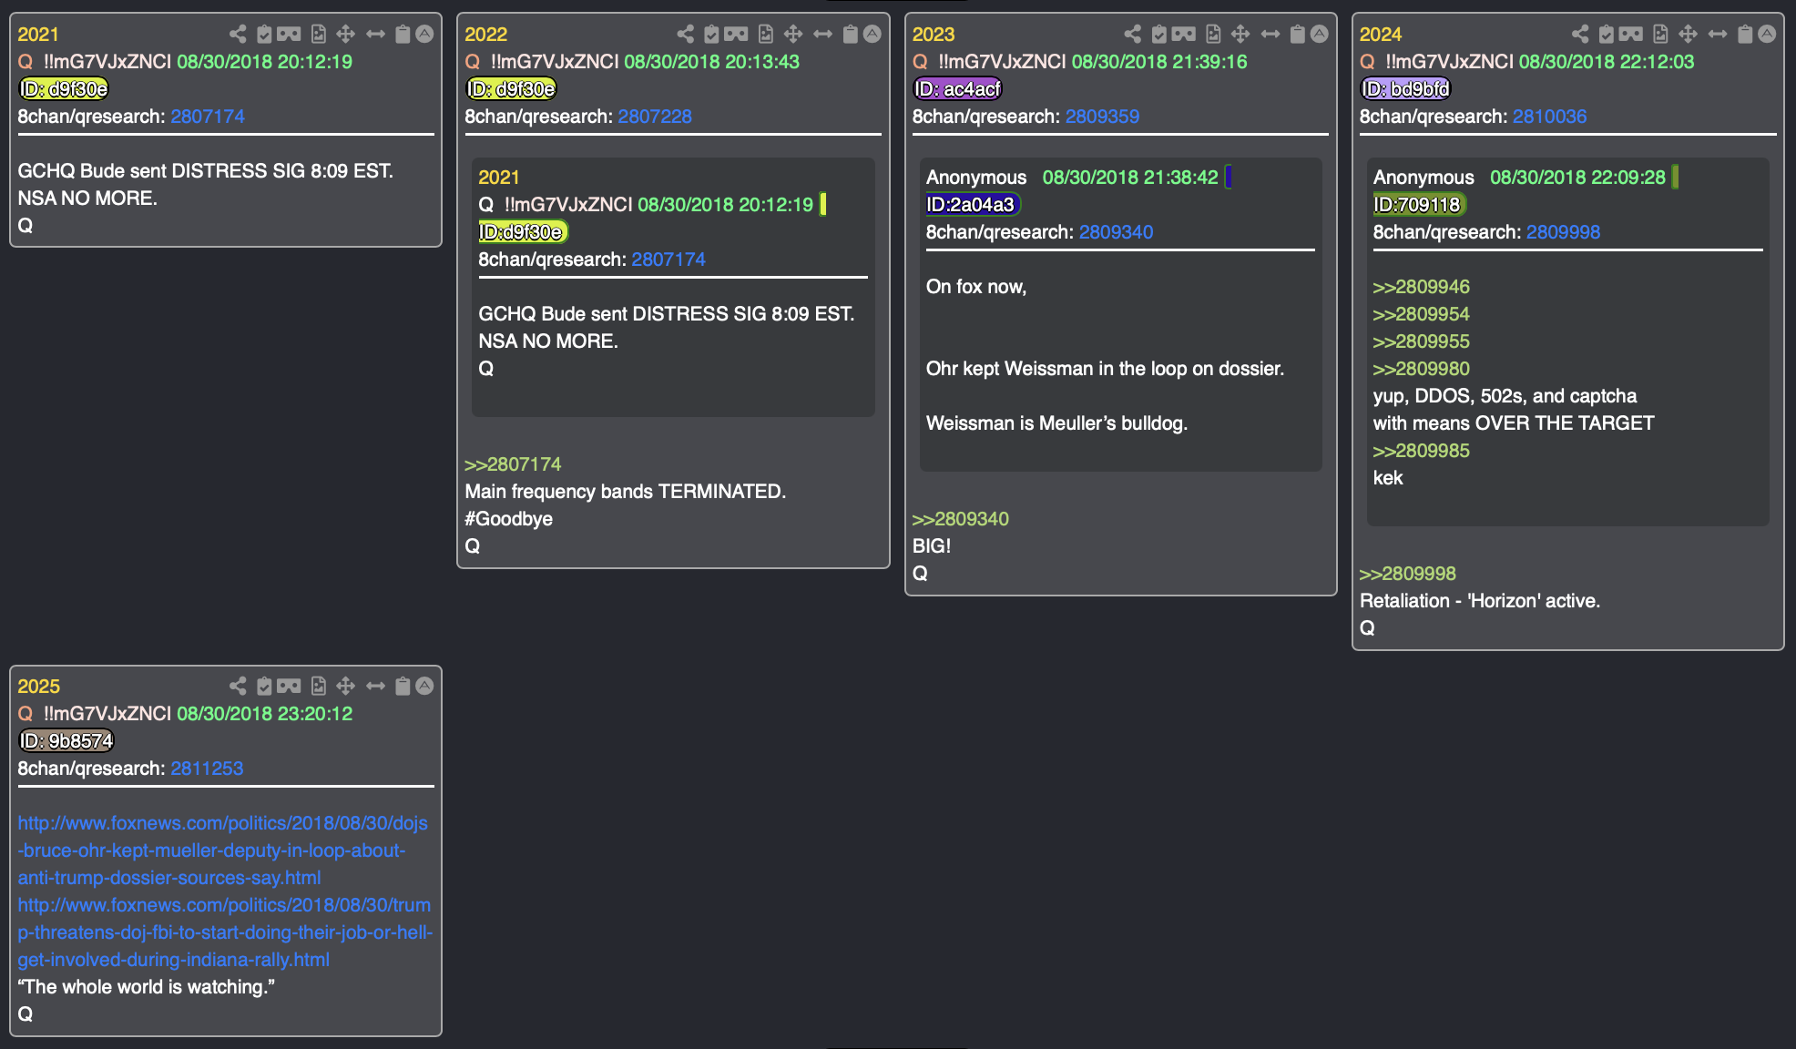Click goggles icon on post 2025

[289, 686]
